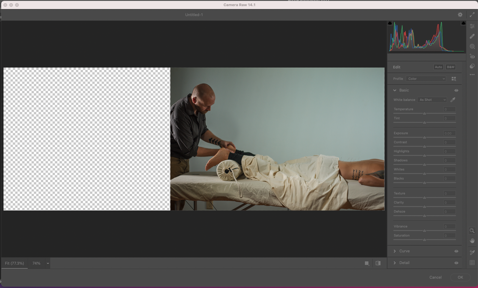Open the Edit panel icon
478x288 pixels.
click(x=472, y=26)
